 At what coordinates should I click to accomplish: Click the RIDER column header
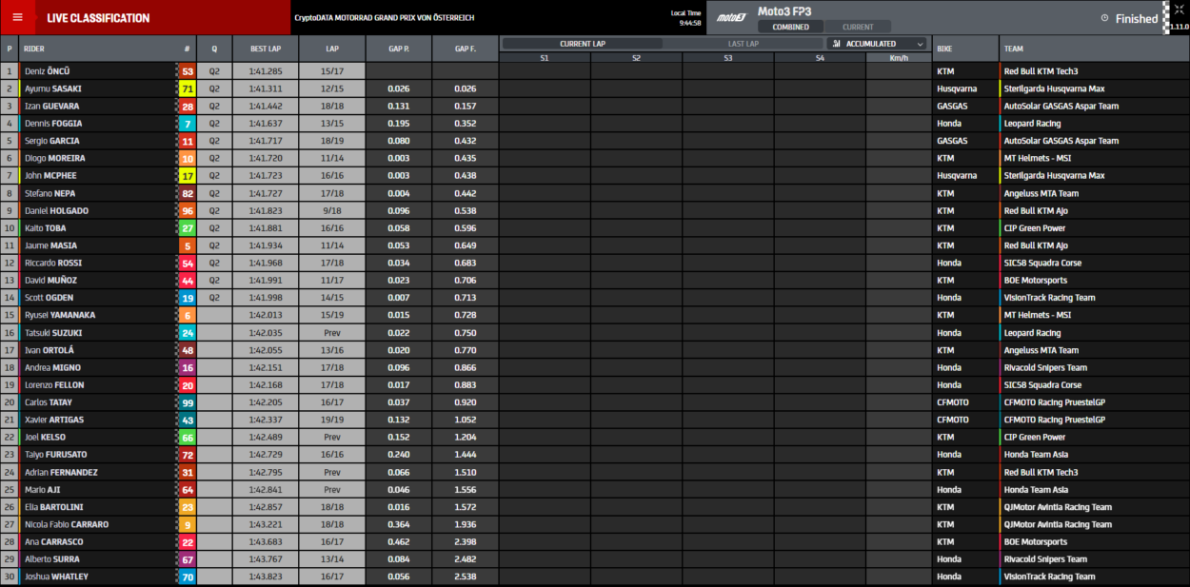click(33, 48)
